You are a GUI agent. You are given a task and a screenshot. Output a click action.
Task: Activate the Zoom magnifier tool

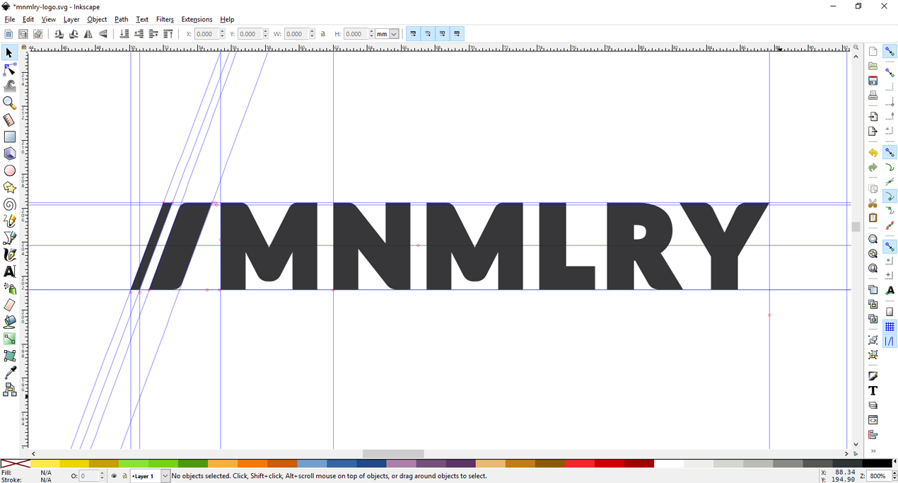pyautogui.click(x=9, y=103)
